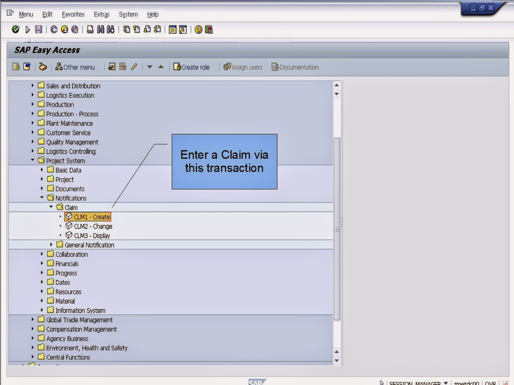Click the Assign users button
Viewport: 514px width, 385px height.
coord(243,67)
